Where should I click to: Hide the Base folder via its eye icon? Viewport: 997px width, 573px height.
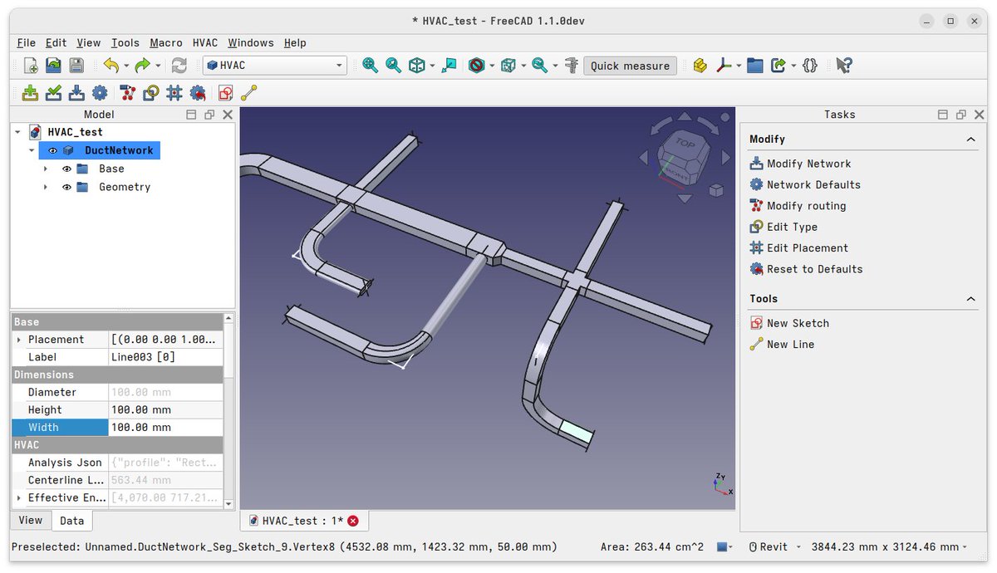pyautogui.click(x=66, y=168)
